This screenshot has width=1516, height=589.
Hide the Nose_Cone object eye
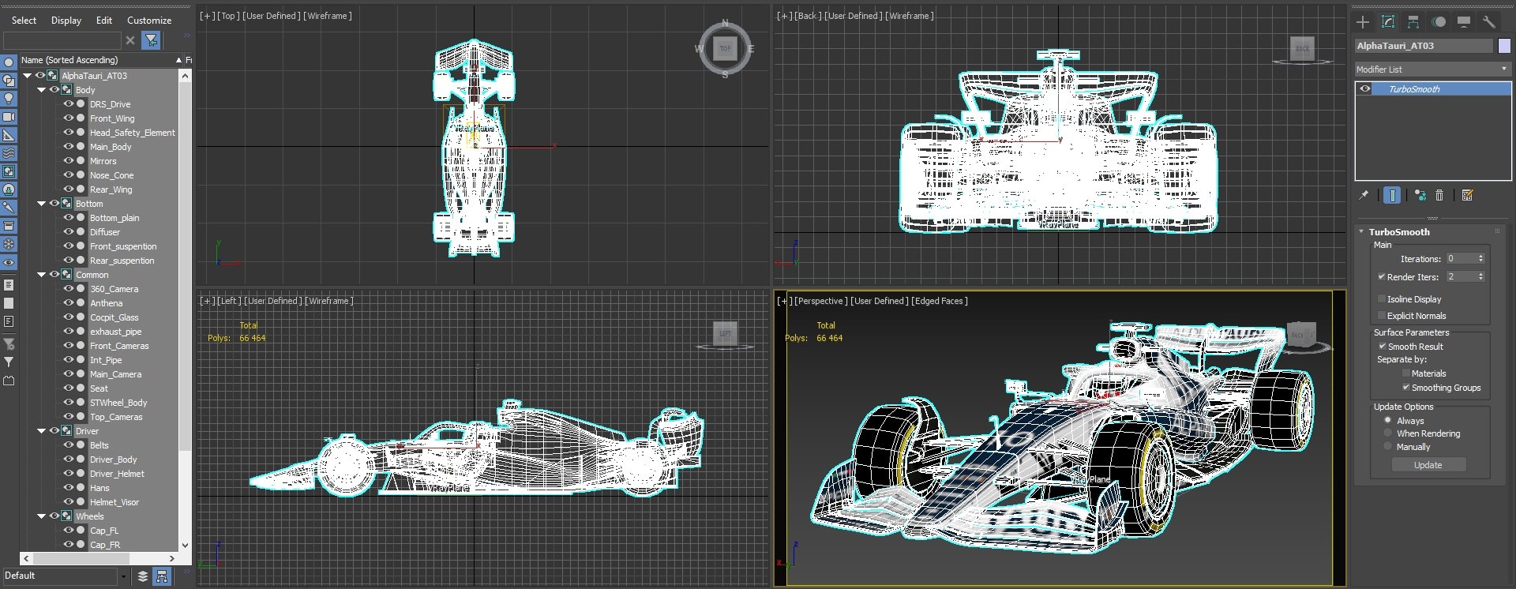point(69,175)
